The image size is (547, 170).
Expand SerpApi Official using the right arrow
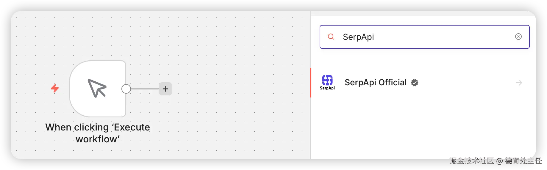click(519, 83)
